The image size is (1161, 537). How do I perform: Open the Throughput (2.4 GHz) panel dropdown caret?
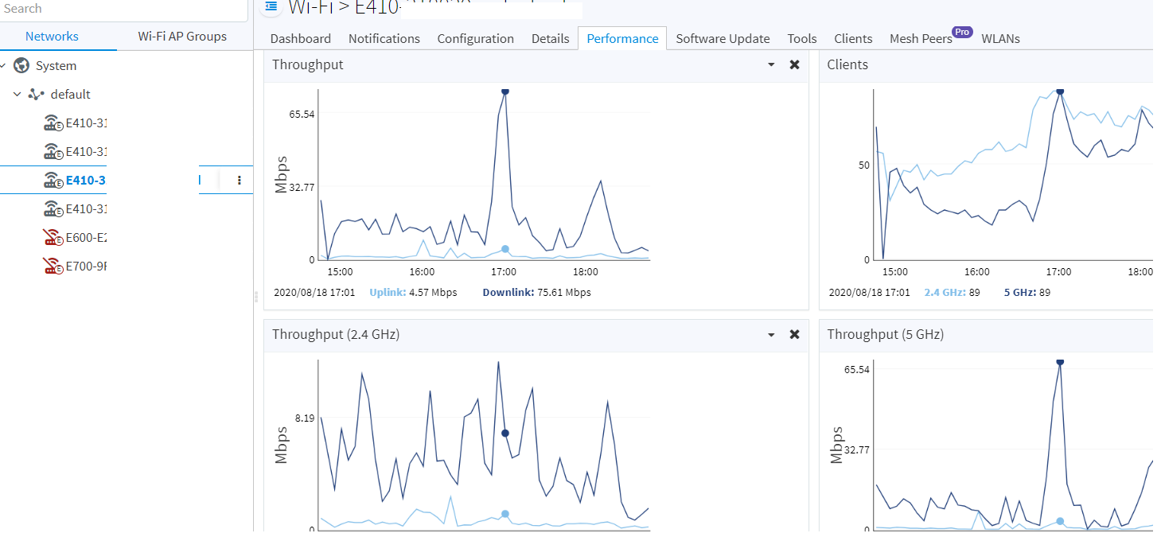click(771, 335)
